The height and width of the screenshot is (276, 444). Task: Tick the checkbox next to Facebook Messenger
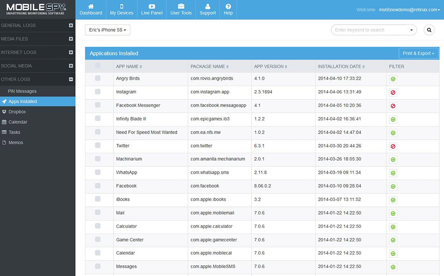click(x=98, y=105)
